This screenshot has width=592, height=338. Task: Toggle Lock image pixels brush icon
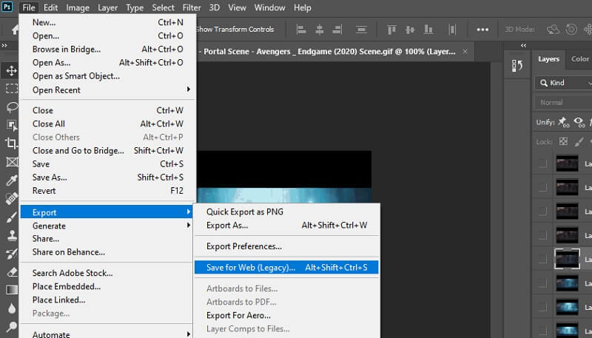point(579,141)
